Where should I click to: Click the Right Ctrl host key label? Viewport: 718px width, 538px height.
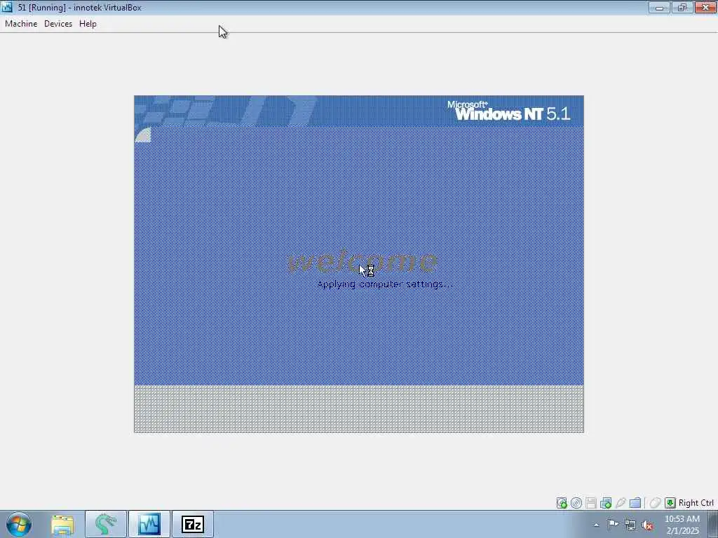tap(696, 503)
